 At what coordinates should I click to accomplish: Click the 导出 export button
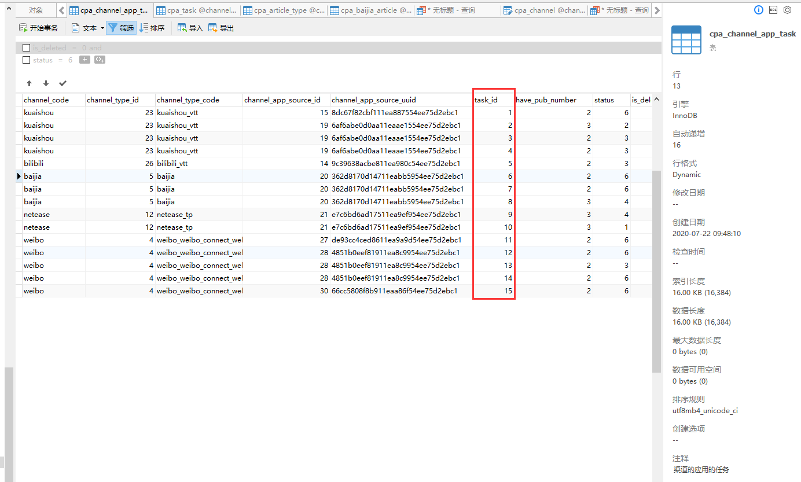point(221,28)
